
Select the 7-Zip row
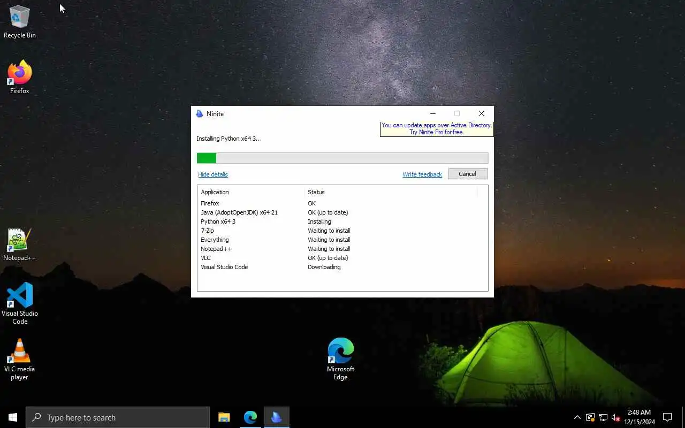[x=342, y=231]
